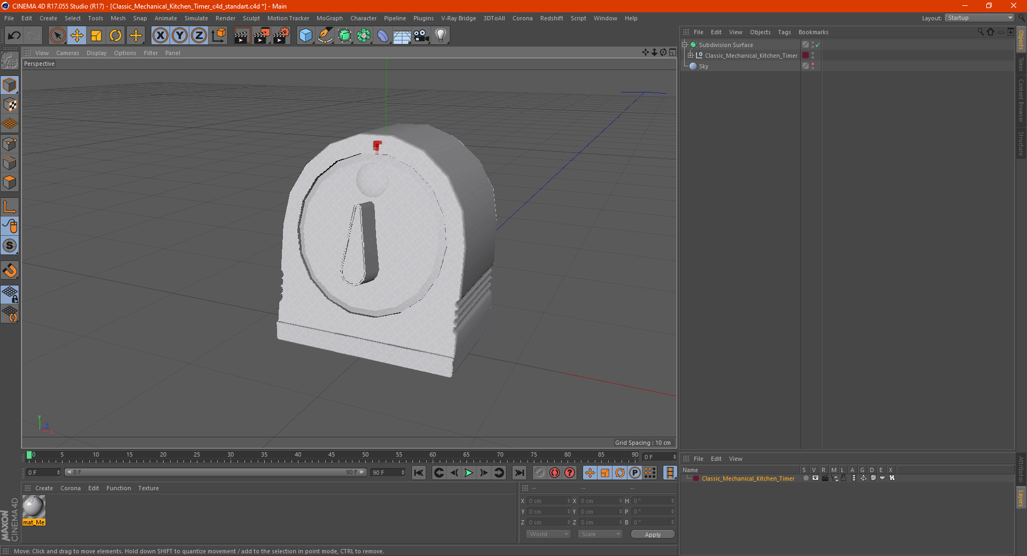1027x556 pixels.
Task: Add a Floor environment object
Action: coord(402,36)
